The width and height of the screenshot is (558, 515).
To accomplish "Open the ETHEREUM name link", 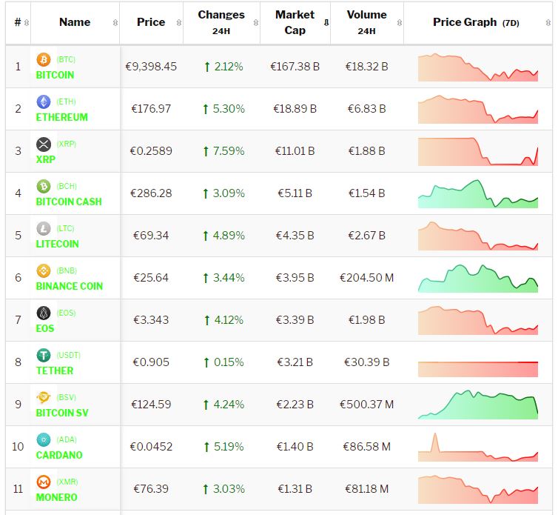I will click(x=61, y=117).
